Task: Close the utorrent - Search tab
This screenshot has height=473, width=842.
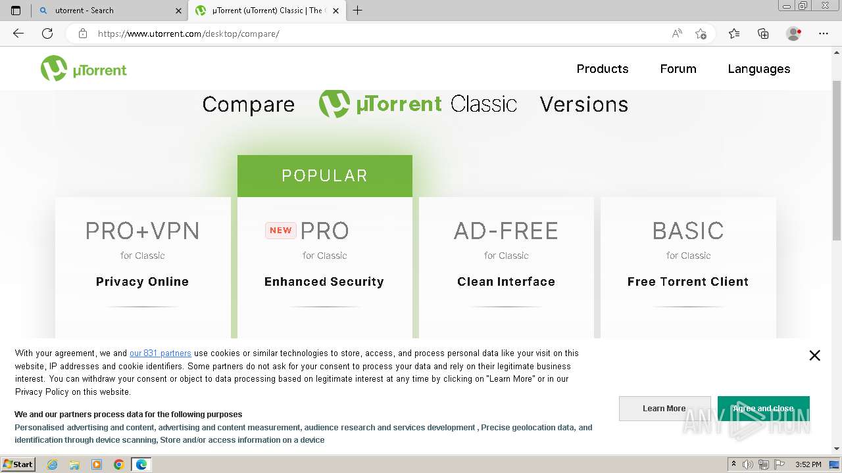Action: click(x=178, y=11)
